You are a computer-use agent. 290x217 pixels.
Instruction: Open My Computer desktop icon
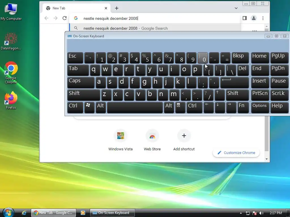pos(11,11)
